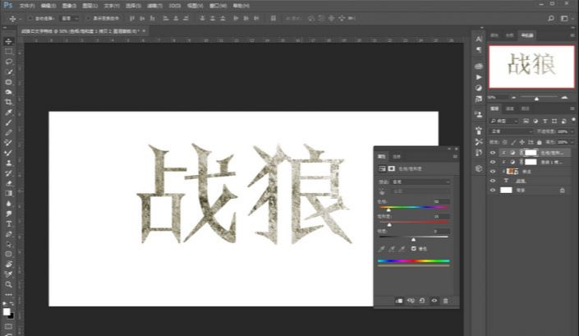The image size is (579, 336).
Task: Open the Character panel icon
Action: tap(479, 39)
